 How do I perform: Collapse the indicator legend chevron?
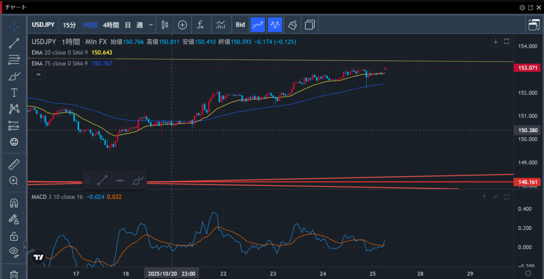coord(38,75)
